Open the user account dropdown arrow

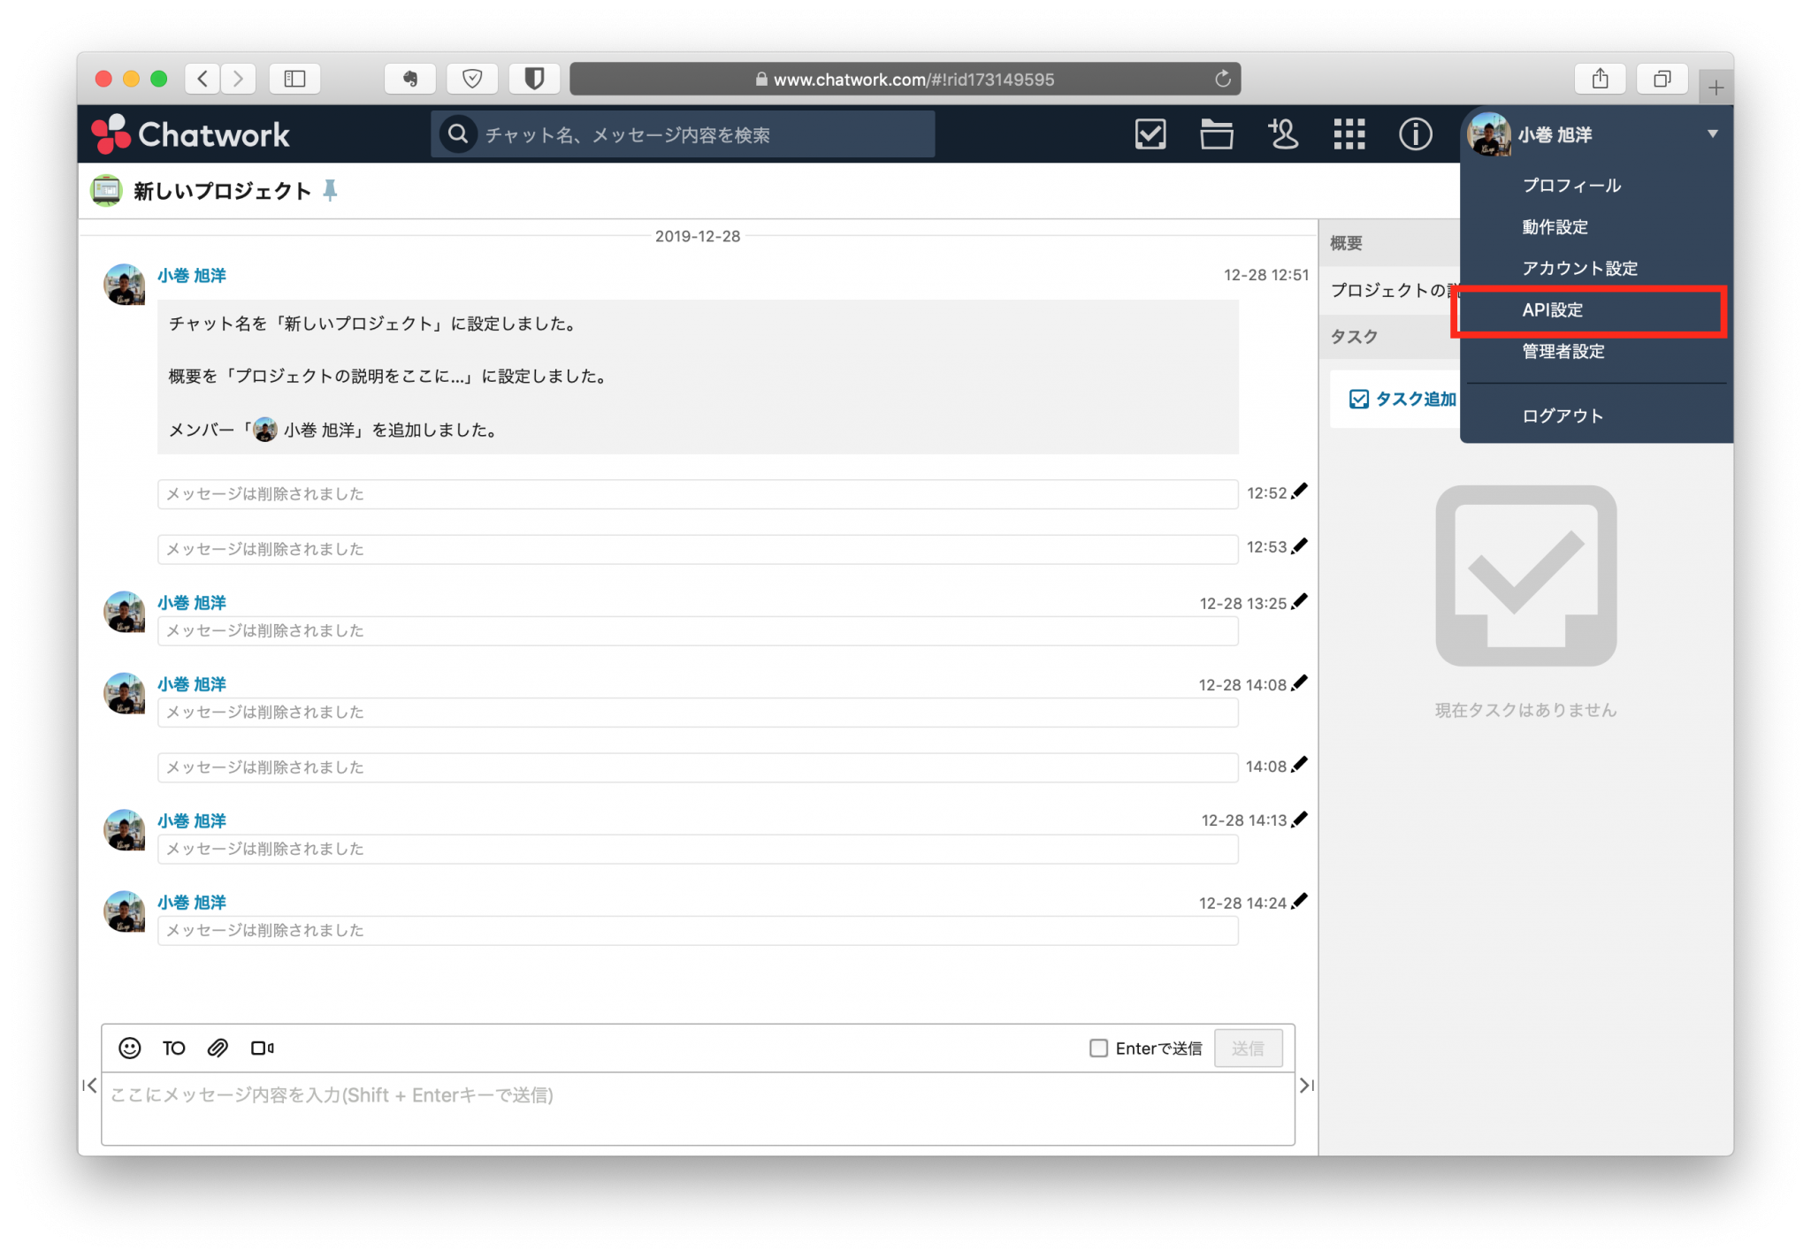[1714, 134]
